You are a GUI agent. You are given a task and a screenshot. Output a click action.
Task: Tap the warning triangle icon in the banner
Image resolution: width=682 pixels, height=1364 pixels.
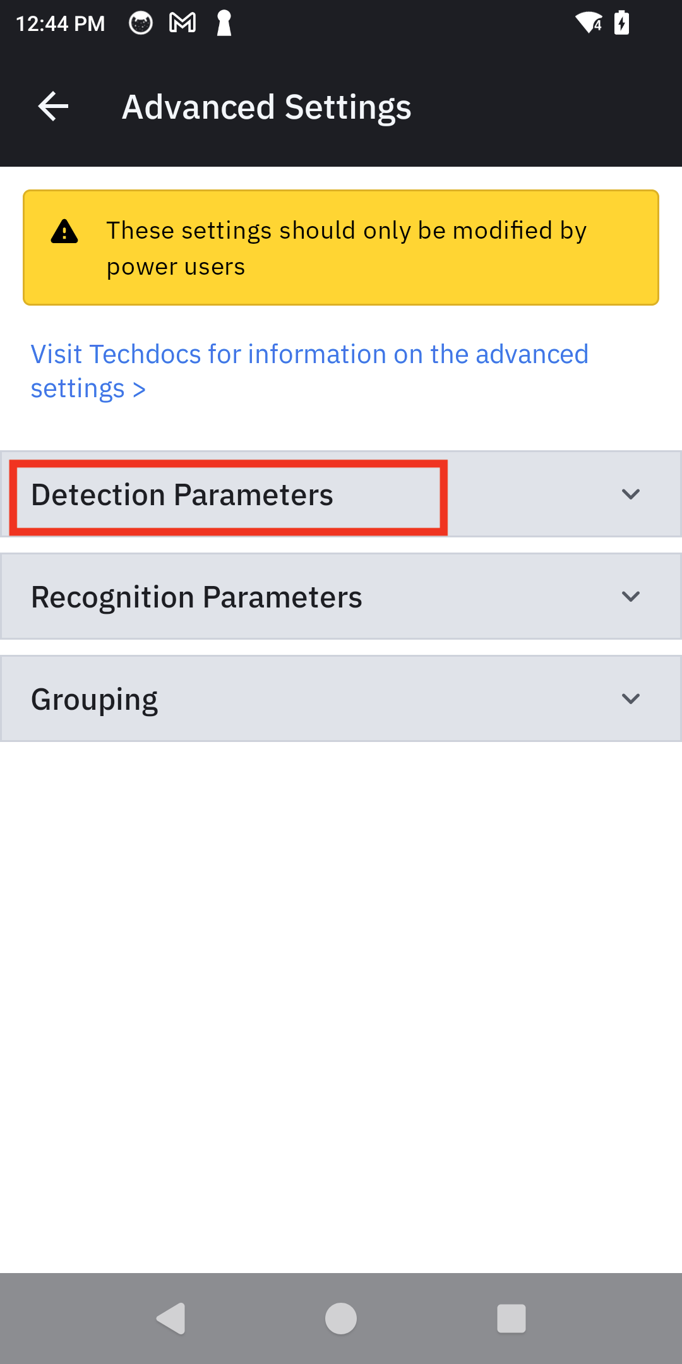64,231
